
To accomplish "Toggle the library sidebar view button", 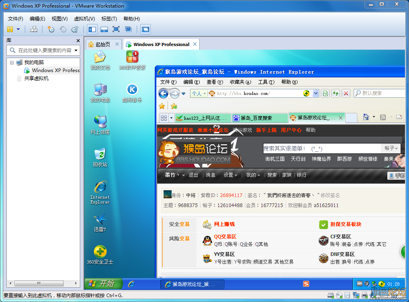I will coord(92,29).
